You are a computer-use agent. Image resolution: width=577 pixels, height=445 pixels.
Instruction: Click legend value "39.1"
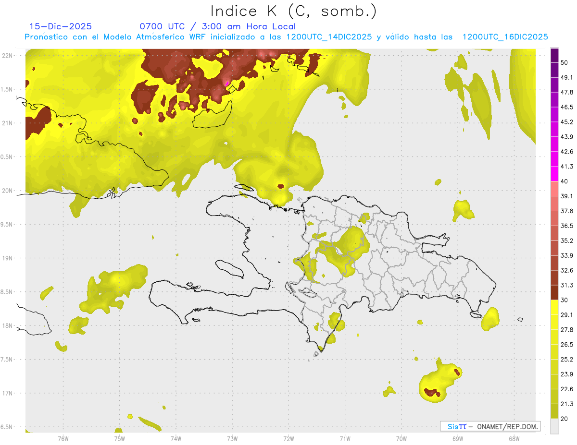567,196
